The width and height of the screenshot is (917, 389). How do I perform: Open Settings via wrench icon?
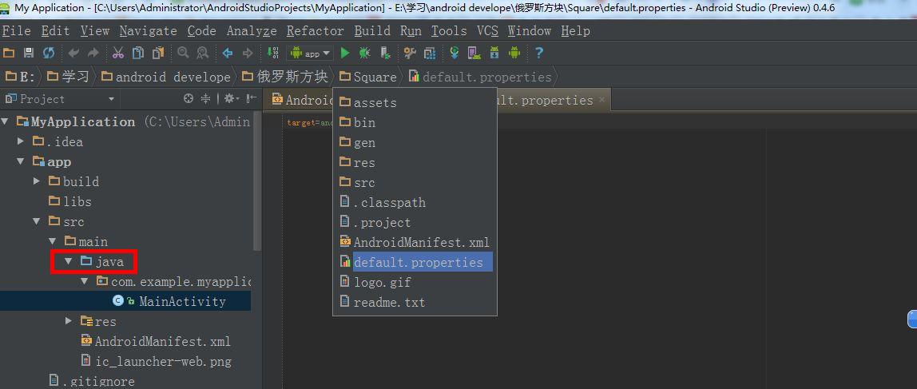pyautogui.click(x=410, y=54)
